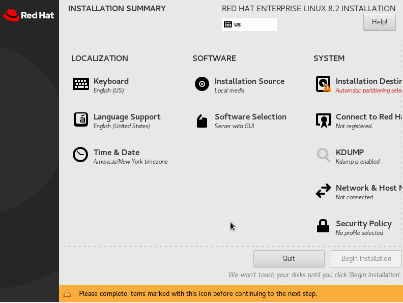Click the Installation Source disc icon
Image resolution: width=403 pixels, height=303 pixels.
click(x=202, y=84)
